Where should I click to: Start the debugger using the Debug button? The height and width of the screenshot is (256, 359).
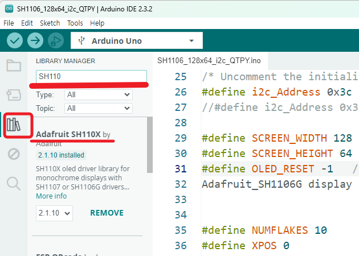(x=56, y=40)
